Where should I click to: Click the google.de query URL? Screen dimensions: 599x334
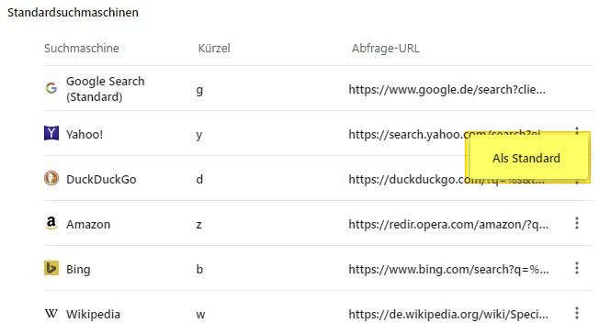click(x=447, y=89)
